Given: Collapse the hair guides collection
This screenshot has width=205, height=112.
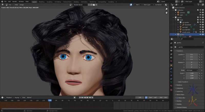Looking at the screenshot, I should (x=179, y=22).
